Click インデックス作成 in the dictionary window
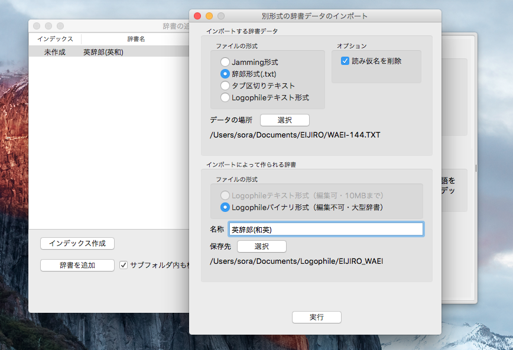Screen dimensions: 513x350 coord(77,243)
